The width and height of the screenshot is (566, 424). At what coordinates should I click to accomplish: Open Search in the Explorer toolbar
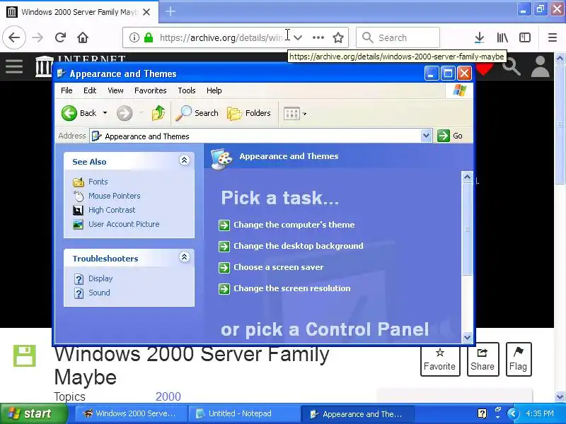click(197, 113)
